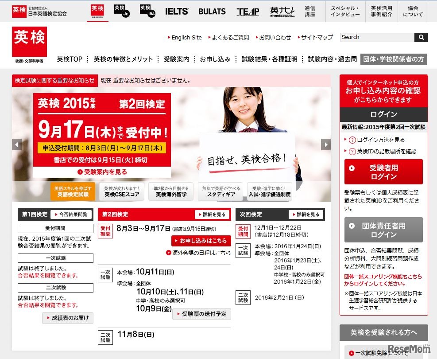This screenshot has width=437, height=359.
Task: Show next slide with right arrow
Action: [x=326, y=144]
